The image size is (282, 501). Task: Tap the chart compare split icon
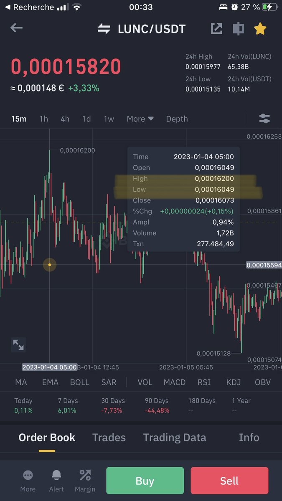click(238, 28)
